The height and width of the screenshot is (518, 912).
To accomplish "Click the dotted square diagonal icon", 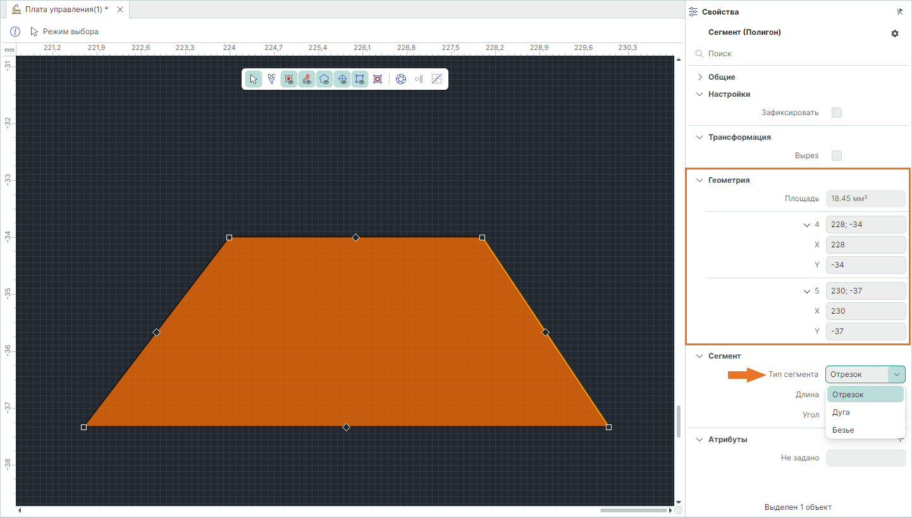I will [x=436, y=79].
